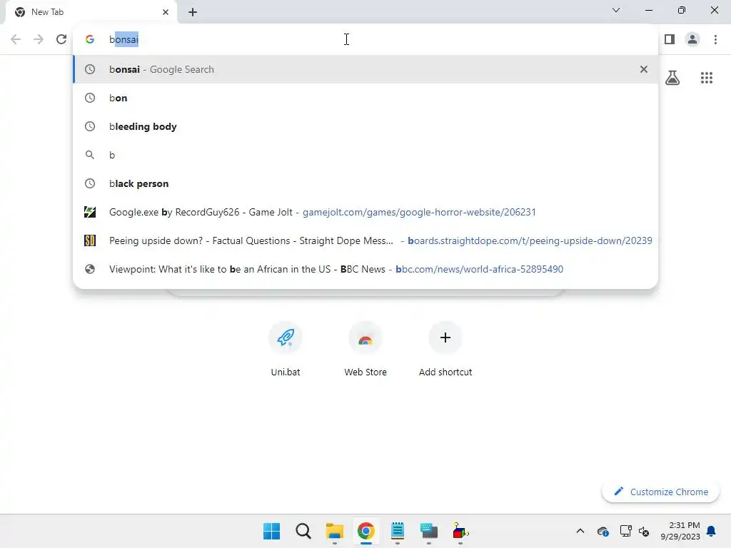Screen dimensions: 731x548
Task: Open the taskbar monitor-and-keyboard app icon
Action: (x=429, y=531)
